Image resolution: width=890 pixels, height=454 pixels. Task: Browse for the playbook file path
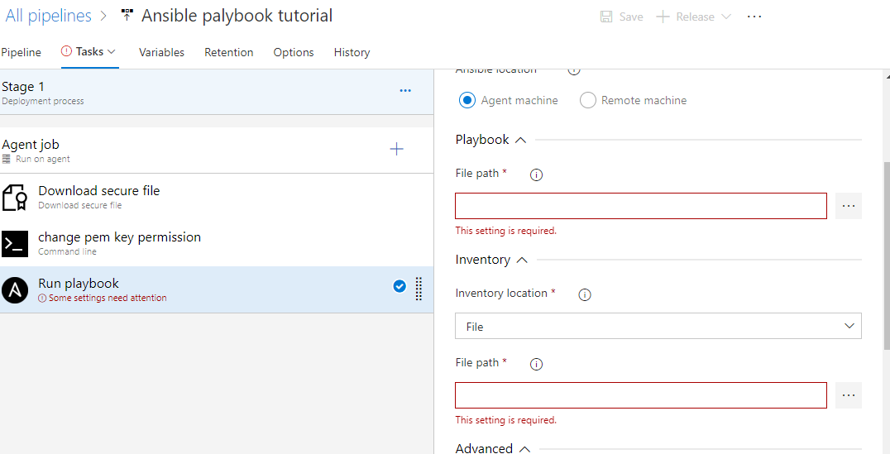(848, 206)
